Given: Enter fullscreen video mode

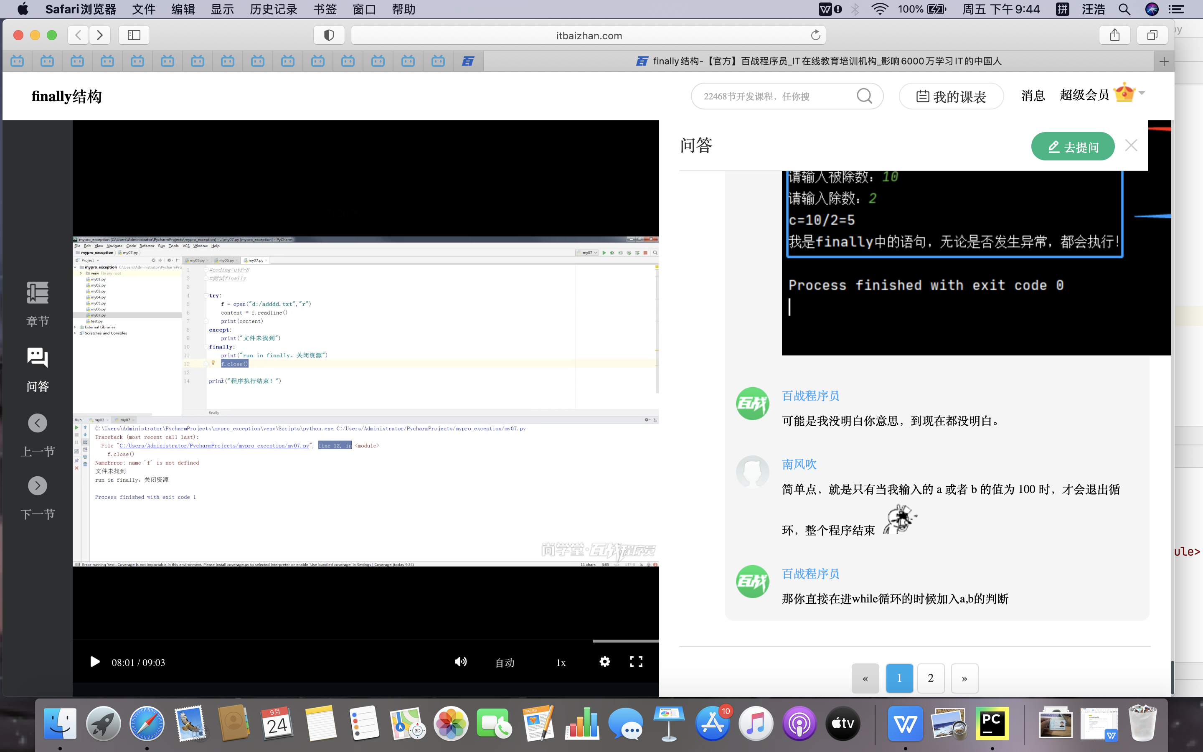Looking at the screenshot, I should [x=636, y=661].
